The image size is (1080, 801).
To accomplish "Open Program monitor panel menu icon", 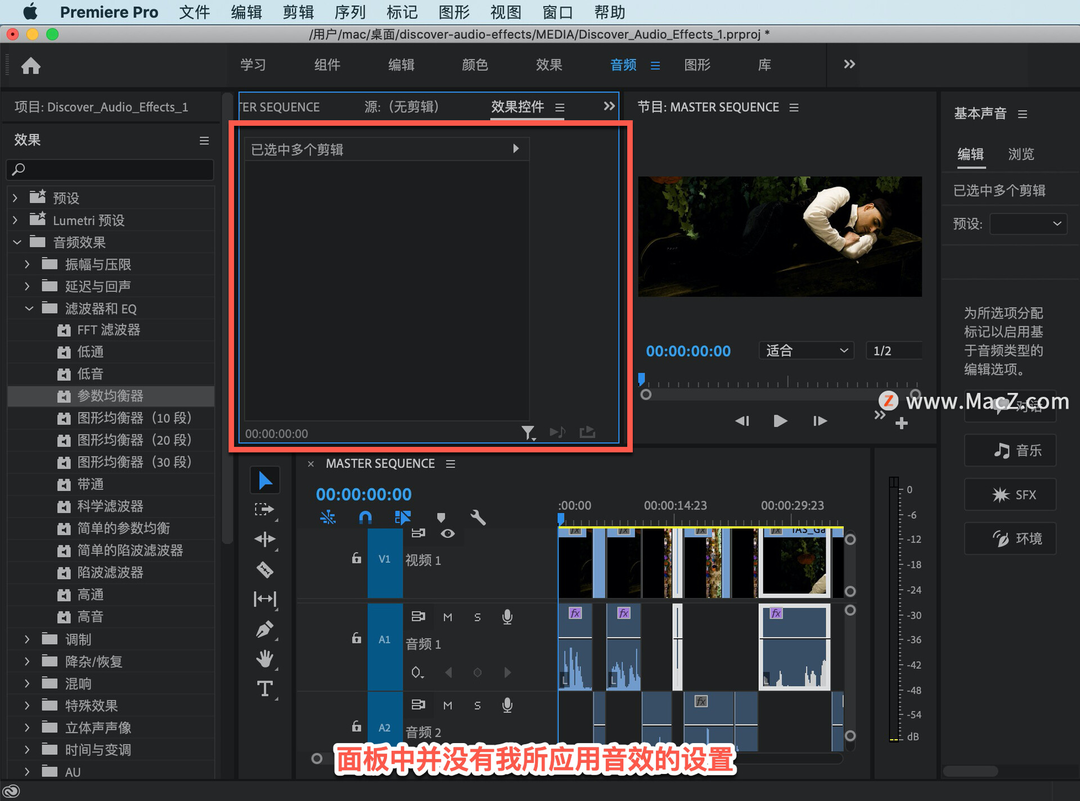I will (794, 107).
